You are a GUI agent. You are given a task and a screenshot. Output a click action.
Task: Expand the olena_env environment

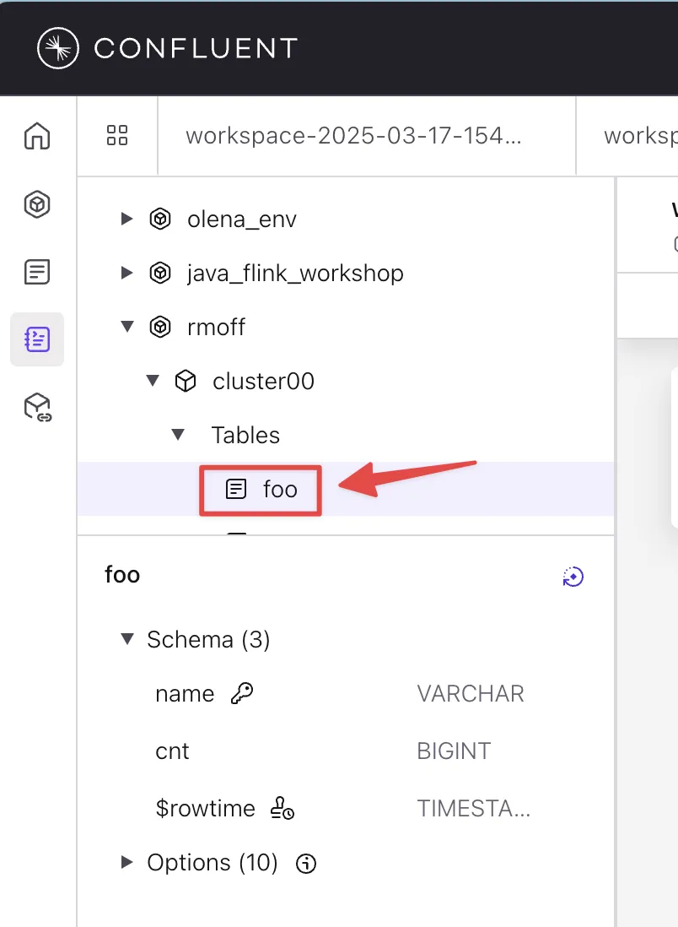(127, 220)
